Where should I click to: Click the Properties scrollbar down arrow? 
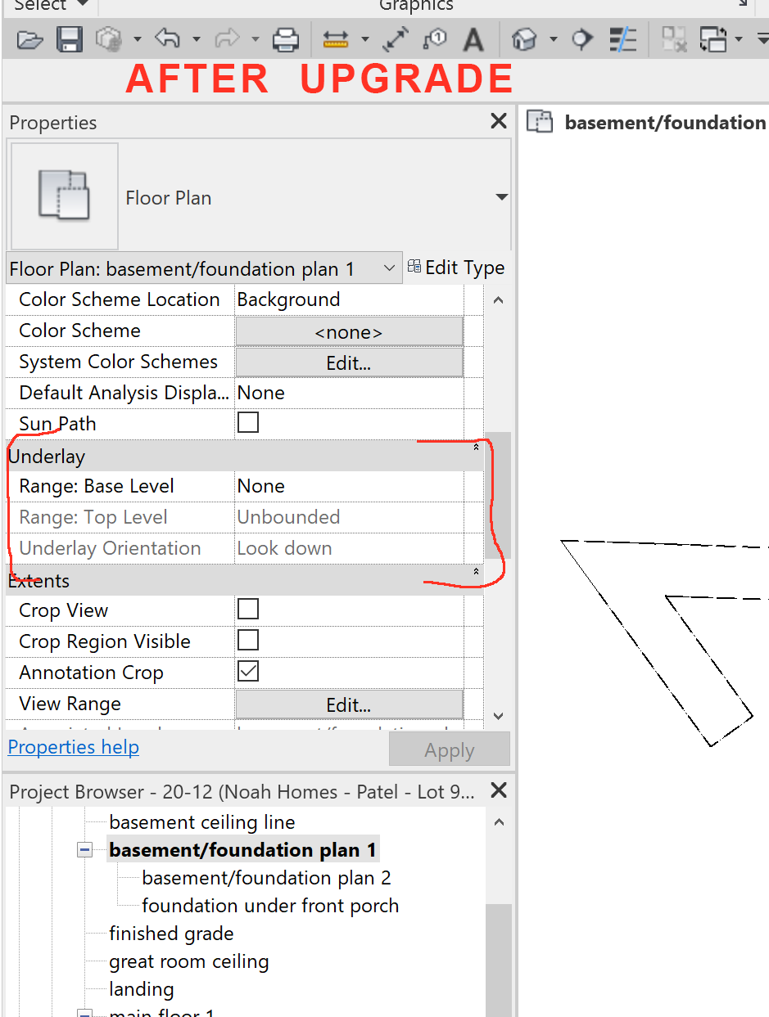coord(498,717)
